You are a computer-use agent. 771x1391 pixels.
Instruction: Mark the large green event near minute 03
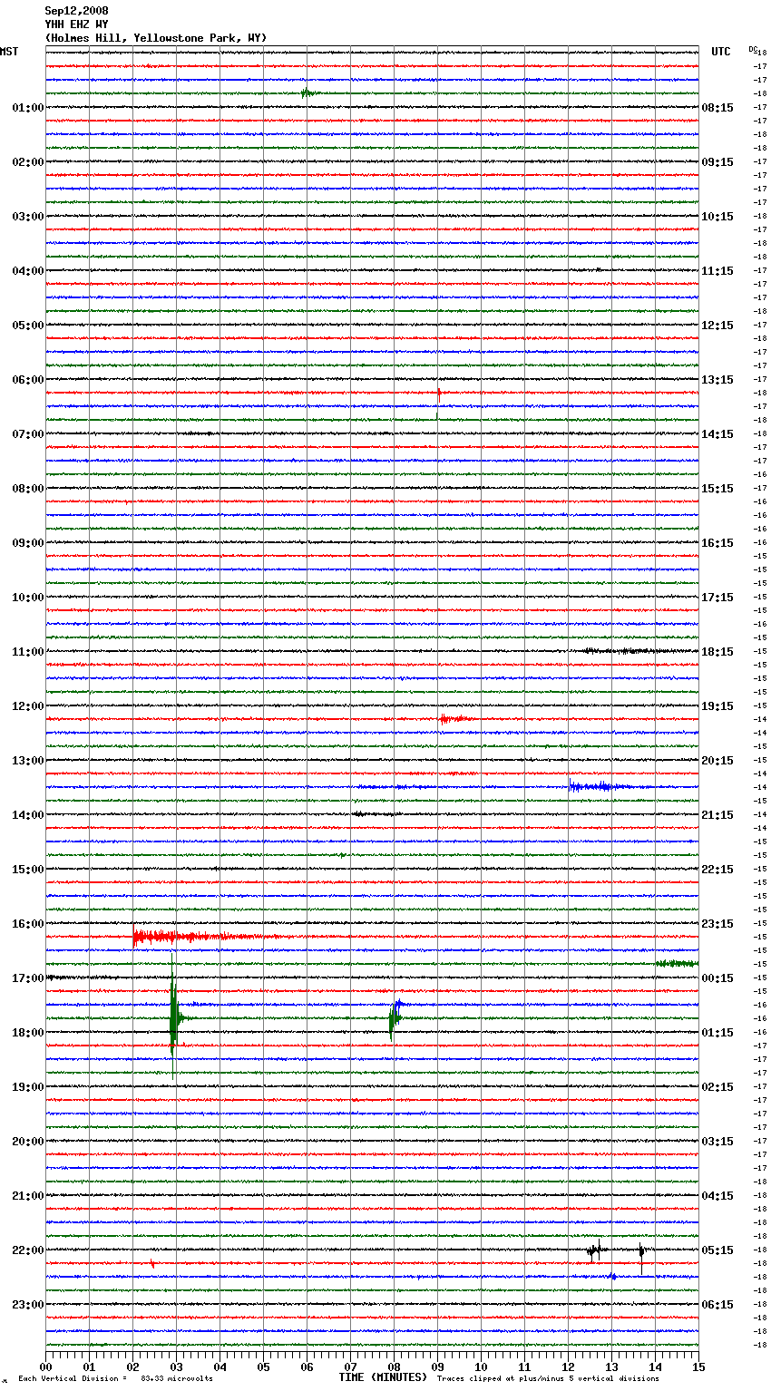point(174,1017)
